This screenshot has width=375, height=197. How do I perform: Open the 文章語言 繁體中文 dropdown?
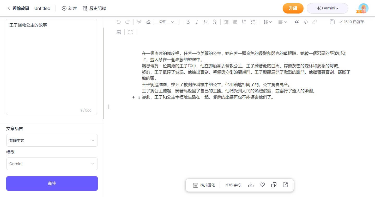click(52, 140)
